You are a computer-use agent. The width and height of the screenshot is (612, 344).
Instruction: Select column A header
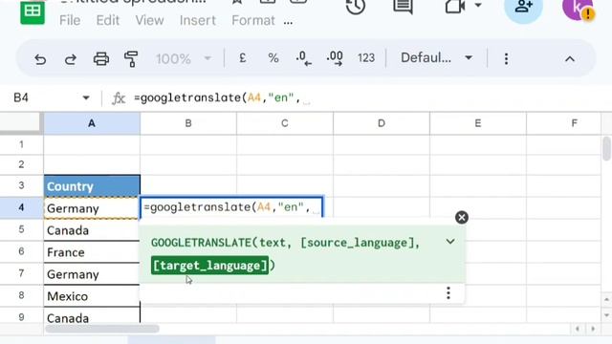coord(92,123)
